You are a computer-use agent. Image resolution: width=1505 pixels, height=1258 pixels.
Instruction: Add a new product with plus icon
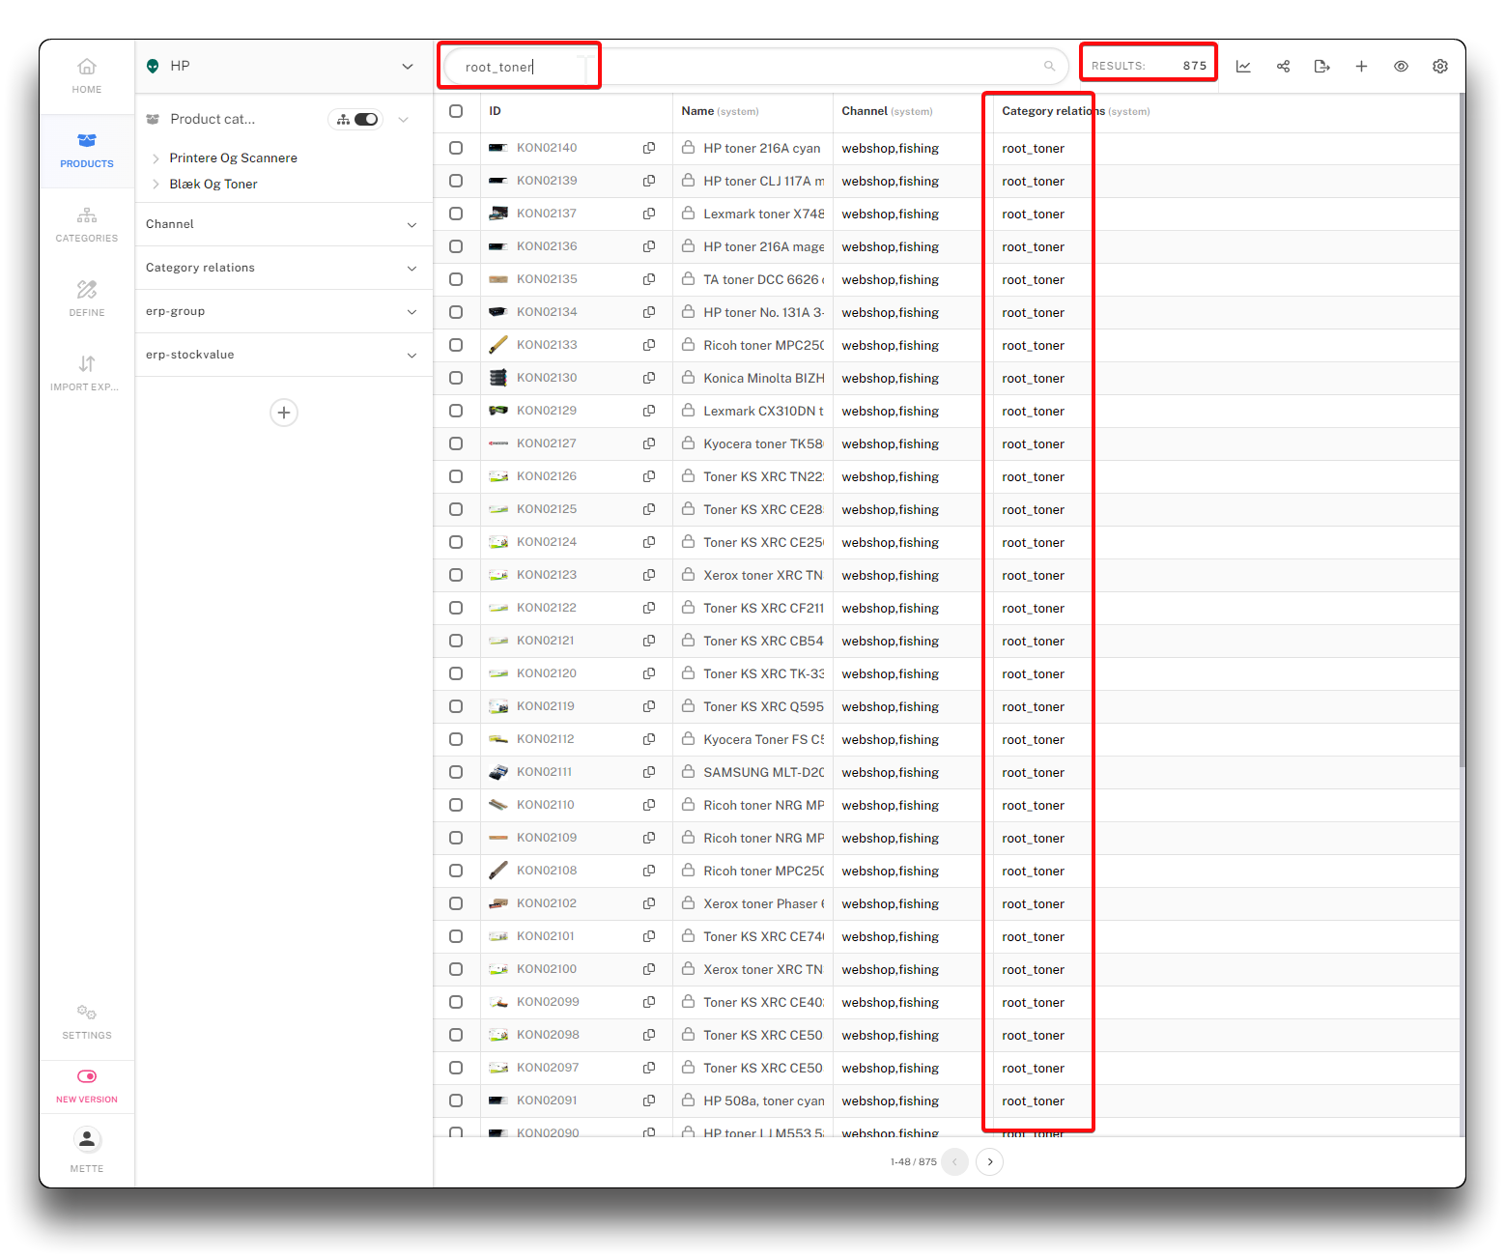1361,67
